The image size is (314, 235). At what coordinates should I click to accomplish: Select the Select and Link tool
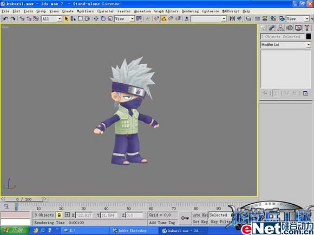pos(22,19)
